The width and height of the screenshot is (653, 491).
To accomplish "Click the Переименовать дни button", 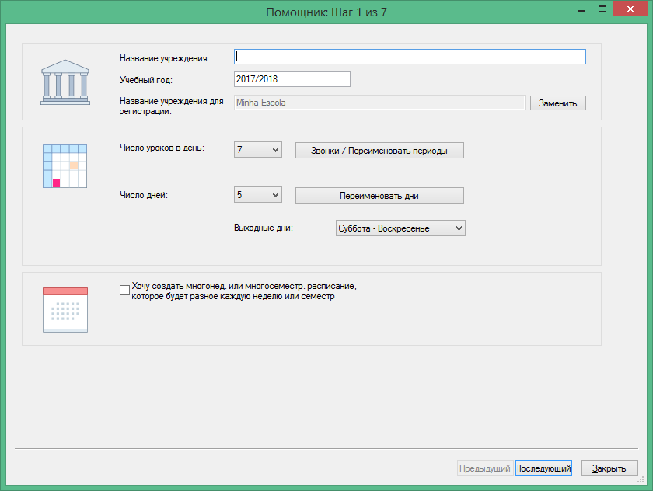I will [x=379, y=196].
